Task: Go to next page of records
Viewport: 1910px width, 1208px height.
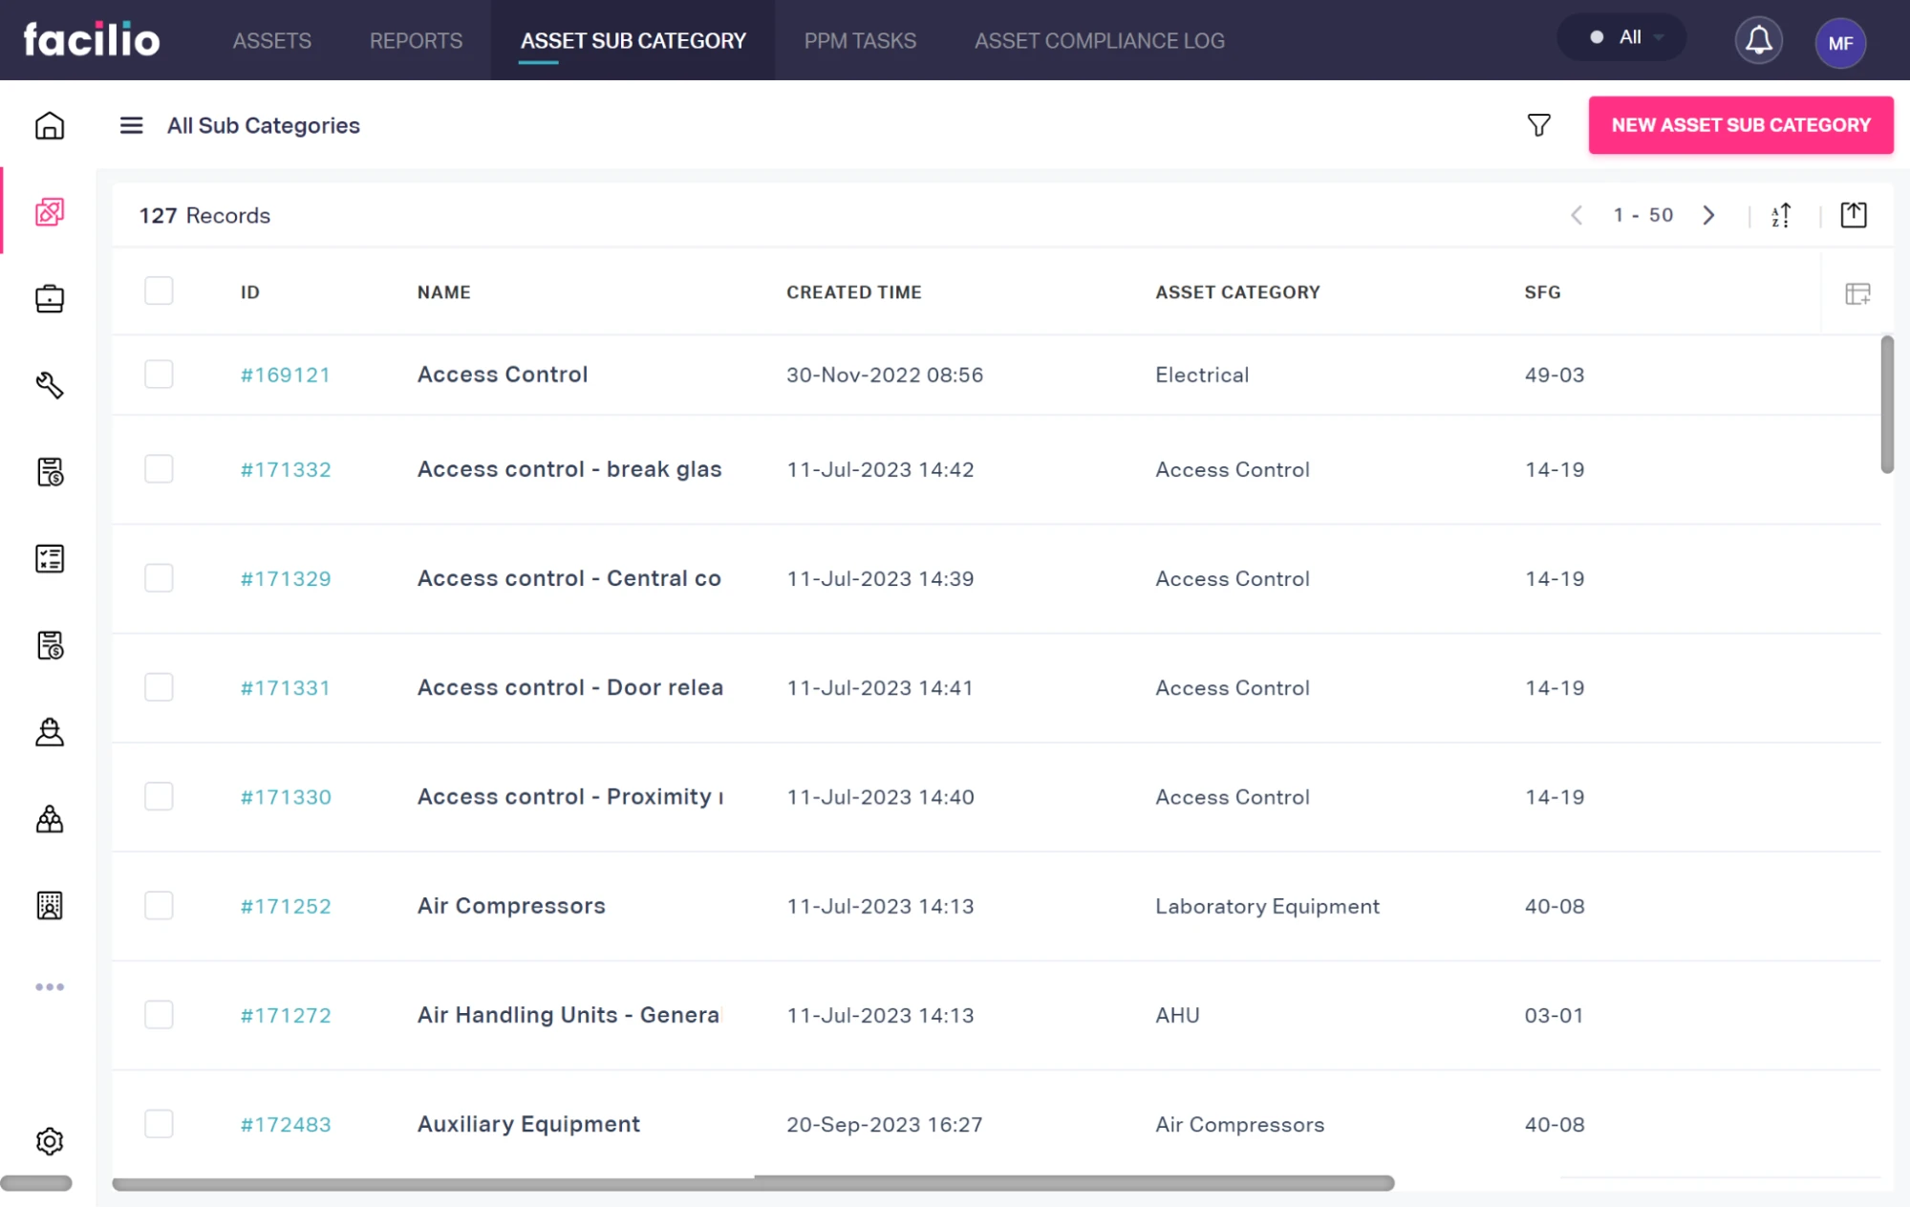Action: point(1708,215)
